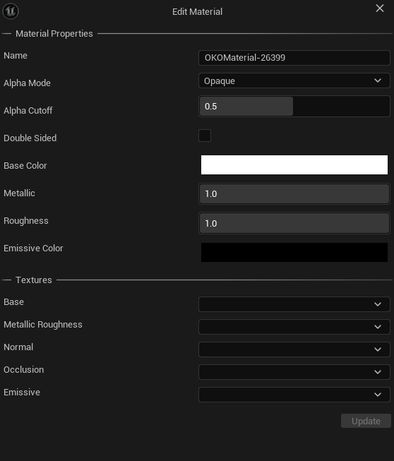Click the Alpha Cutoff slider
This screenshot has height=461, width=394.
pyautogui.click(x=294, y=106)
